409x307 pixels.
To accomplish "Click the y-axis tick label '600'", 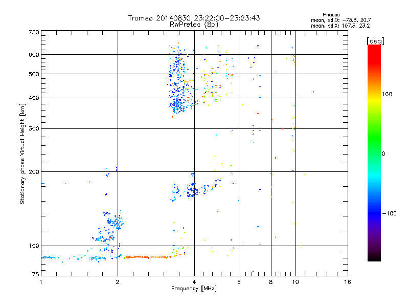I will tap(34, 55).
